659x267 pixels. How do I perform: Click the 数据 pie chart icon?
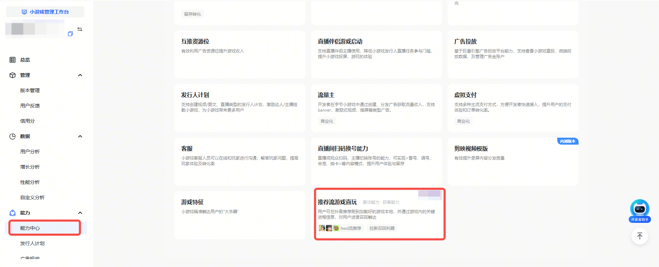(x=13, y=136)
